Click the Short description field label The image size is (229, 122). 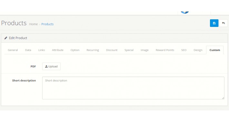point(24,80)
